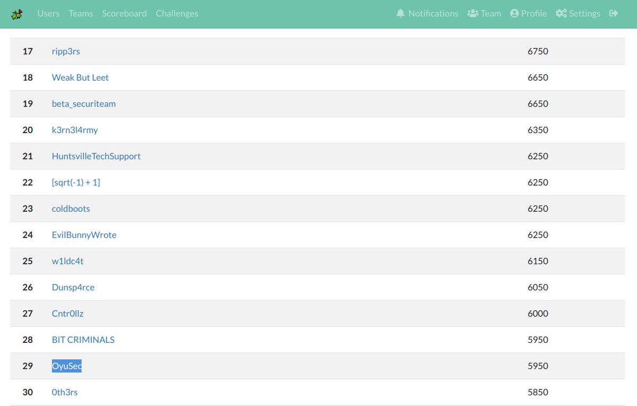Open team beta_securiteam

tap(84, 104)
